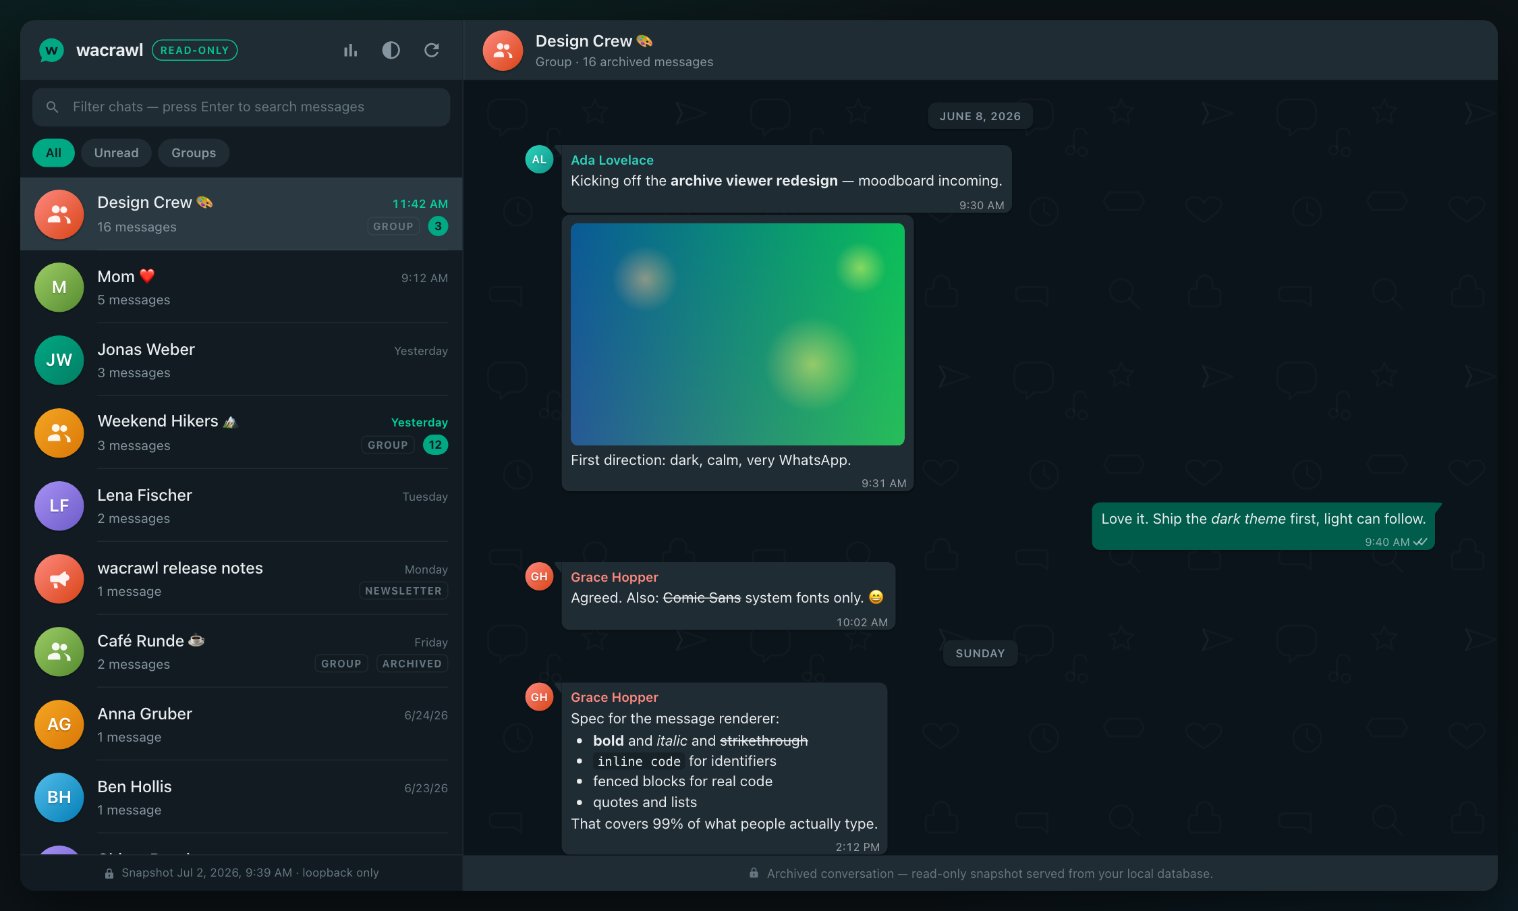Open the Café Runde chat
Viewport: 1518px width, 911px height.
click(241, 652)
